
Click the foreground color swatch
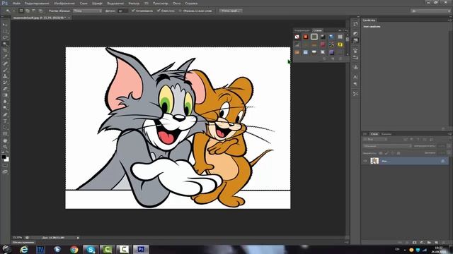[x=4, y=157]
